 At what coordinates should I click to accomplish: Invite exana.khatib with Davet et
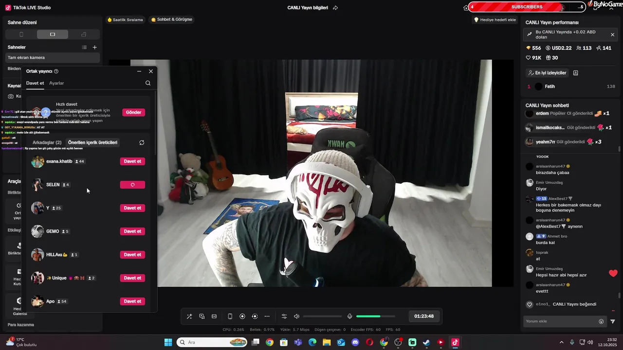(x=132, y=161)
